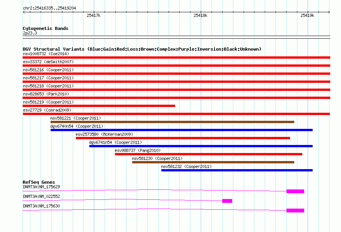Open the nsv581216 (Cooper2011) label
341x232 pixels.
48,70
